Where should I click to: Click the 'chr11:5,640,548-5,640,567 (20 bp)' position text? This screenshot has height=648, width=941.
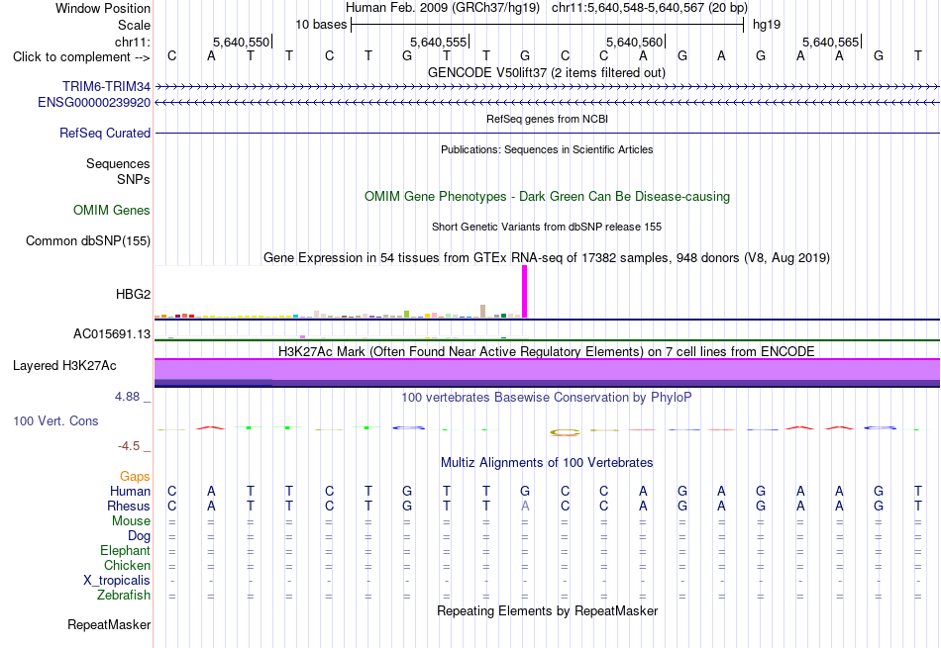click(650, 8)
